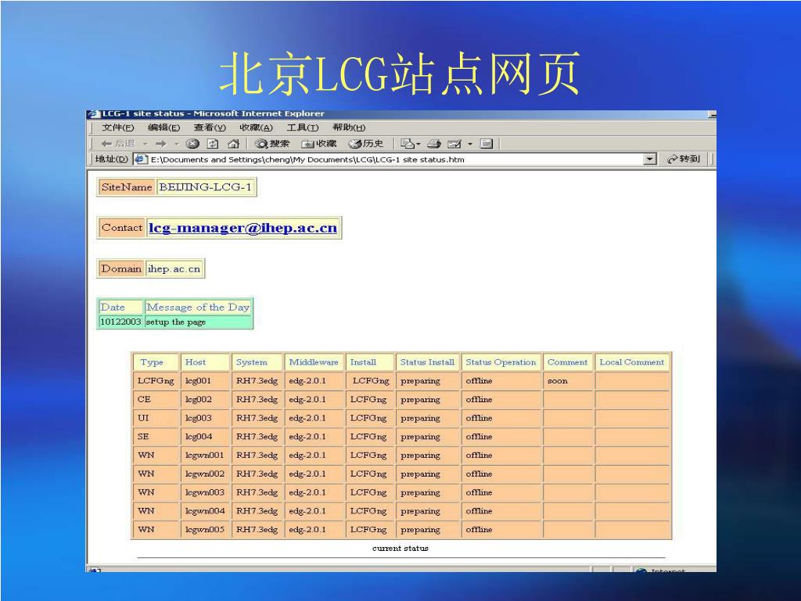Click the host cell lcgwn004

click(204, 511)
